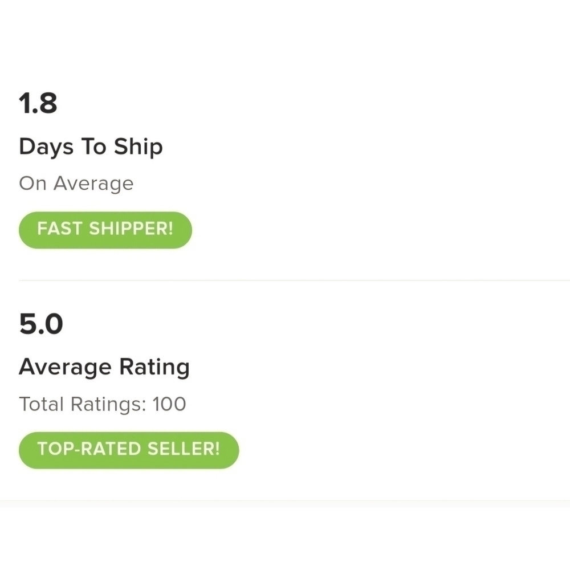
Task: Tap the number 100 in Total Ratings
Action: click(169, 404)
